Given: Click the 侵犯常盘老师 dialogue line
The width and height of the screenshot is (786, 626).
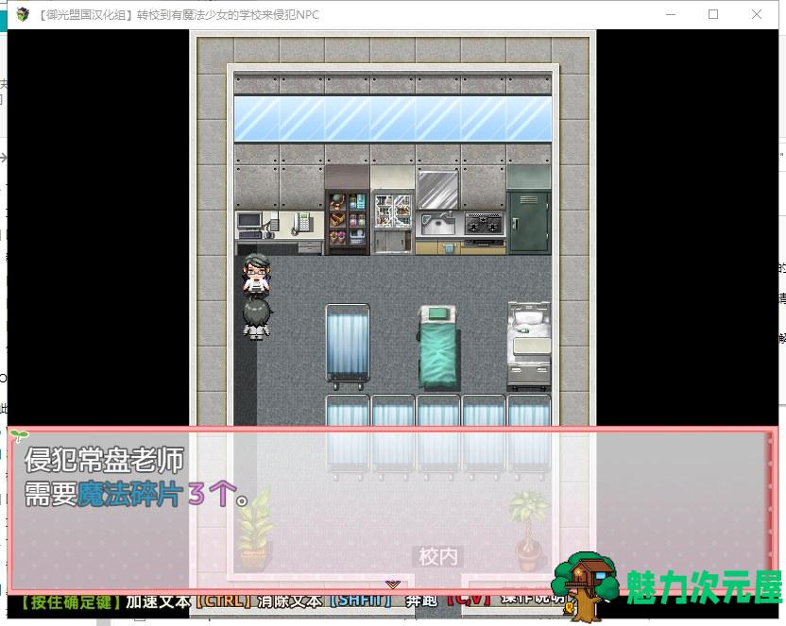Looking at the screenshot, I should coord(105,460).
